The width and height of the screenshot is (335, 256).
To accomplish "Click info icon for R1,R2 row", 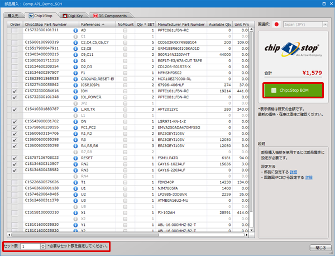I will [75, 134].
